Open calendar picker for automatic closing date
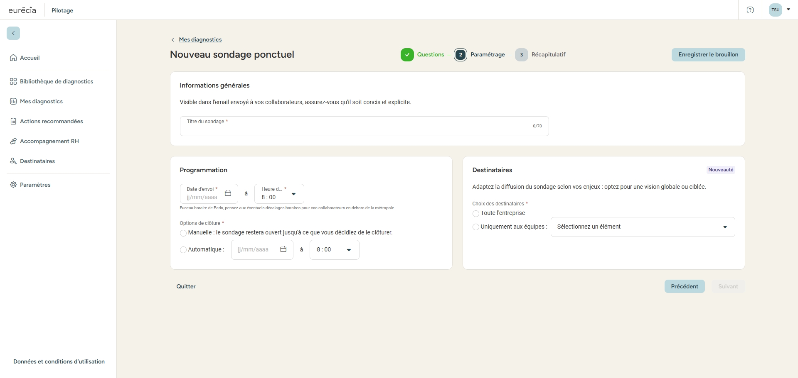The image size is (798, 378). pyautogui.click(x=283, y=249)
